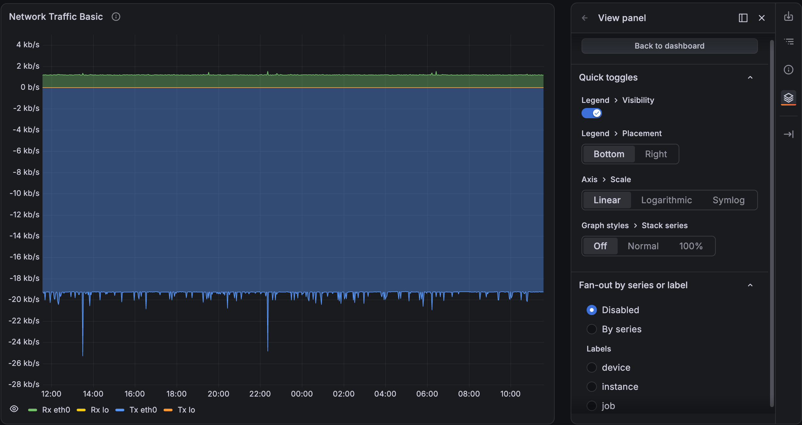Select the By series radio option
Screen dimensions: 802x425
pos(592,329)
